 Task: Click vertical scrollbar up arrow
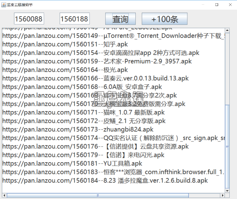click(x=227, y=31)
